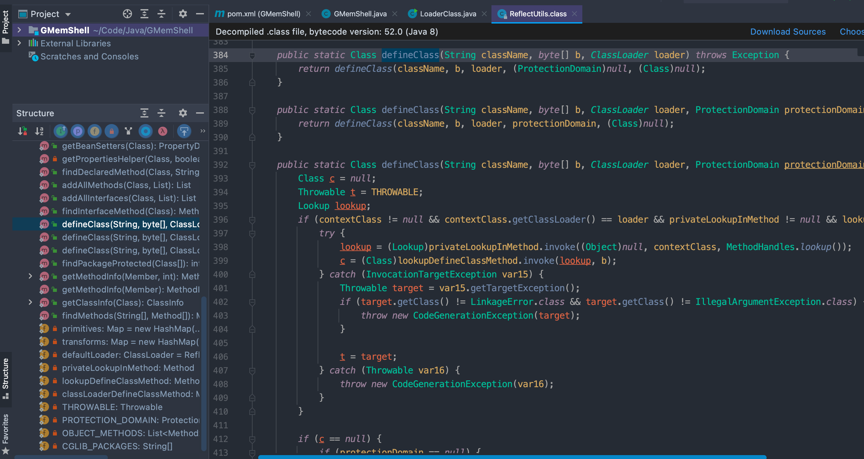Open Structure panel settings gear

point(183,113)
